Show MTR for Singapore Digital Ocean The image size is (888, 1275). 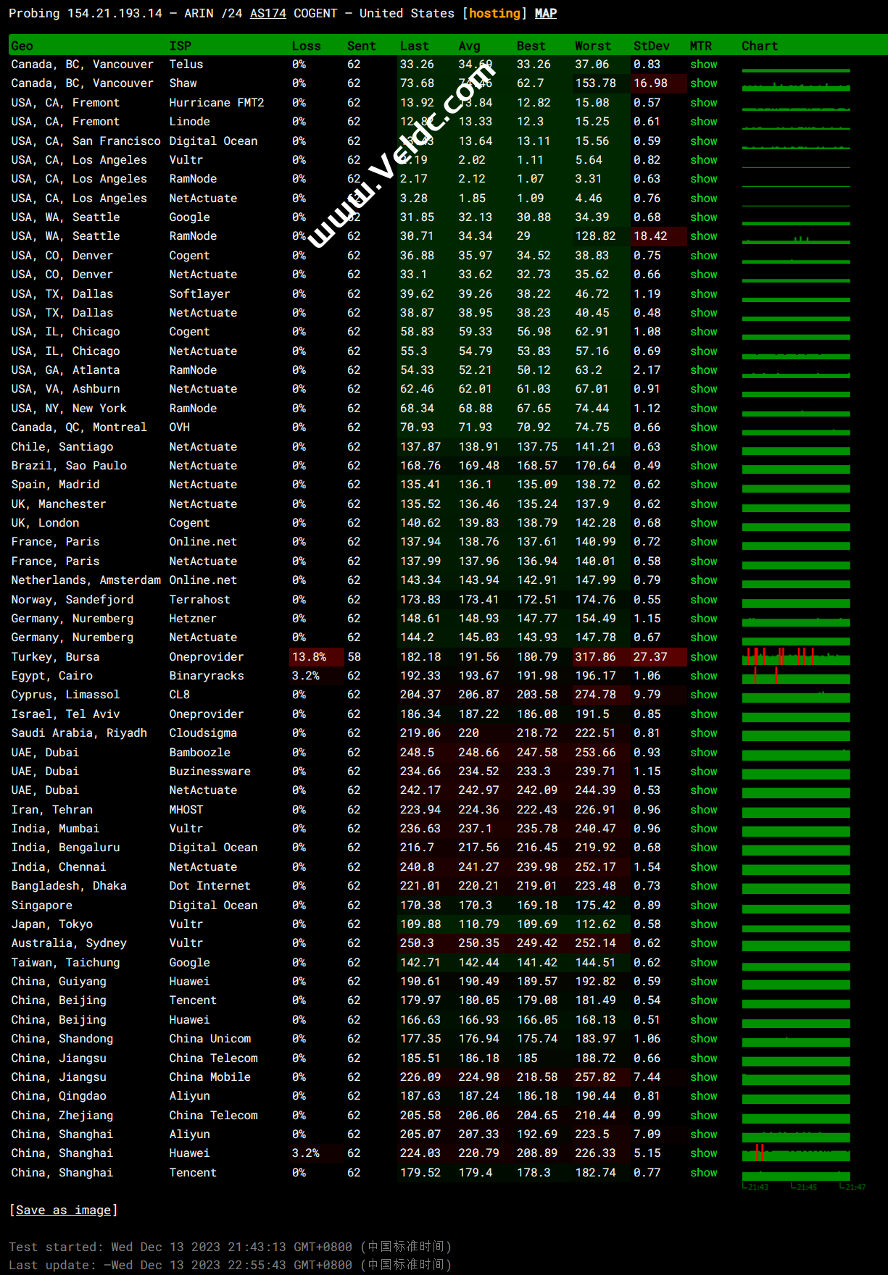pos(703,906)
